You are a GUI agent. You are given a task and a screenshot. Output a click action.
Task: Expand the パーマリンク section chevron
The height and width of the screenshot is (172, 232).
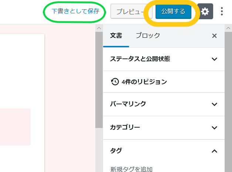point(214,104)
